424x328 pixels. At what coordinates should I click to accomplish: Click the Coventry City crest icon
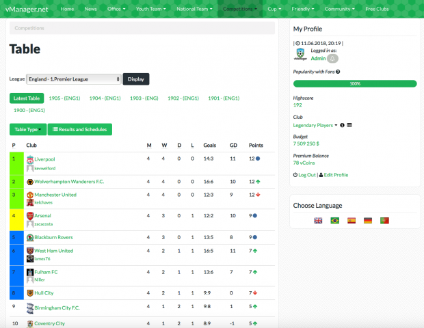tap(30, 324)
